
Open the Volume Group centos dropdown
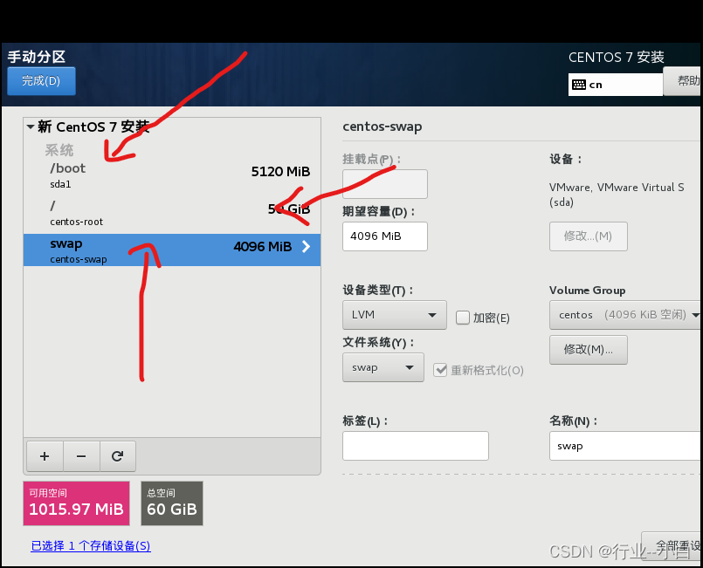coord(625,315)
